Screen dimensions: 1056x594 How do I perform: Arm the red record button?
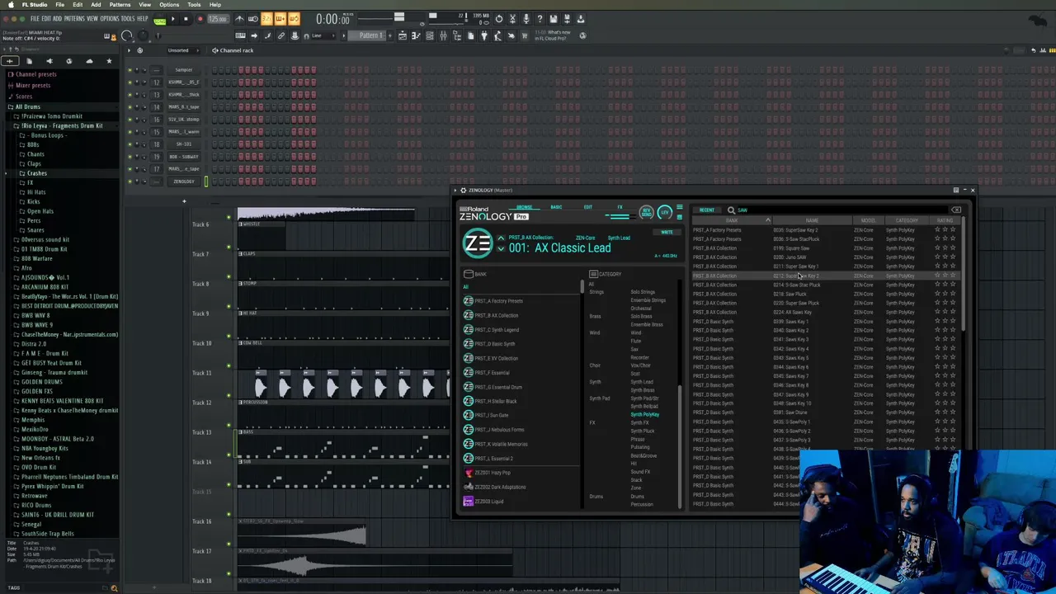tap(199, 19)
